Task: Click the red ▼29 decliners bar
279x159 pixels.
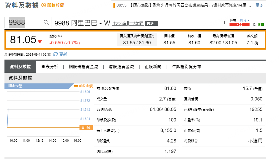Action: click(x=239, y=24)
